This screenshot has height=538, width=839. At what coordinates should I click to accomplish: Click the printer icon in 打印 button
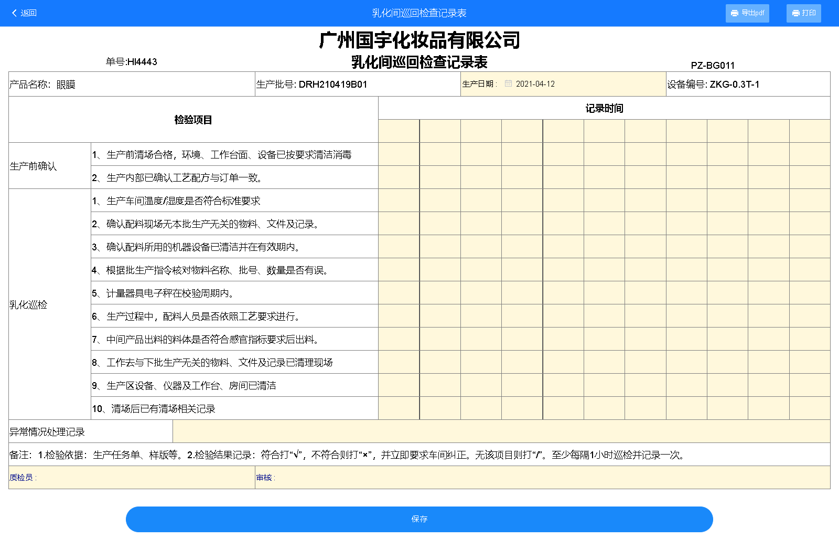point(796,13)
